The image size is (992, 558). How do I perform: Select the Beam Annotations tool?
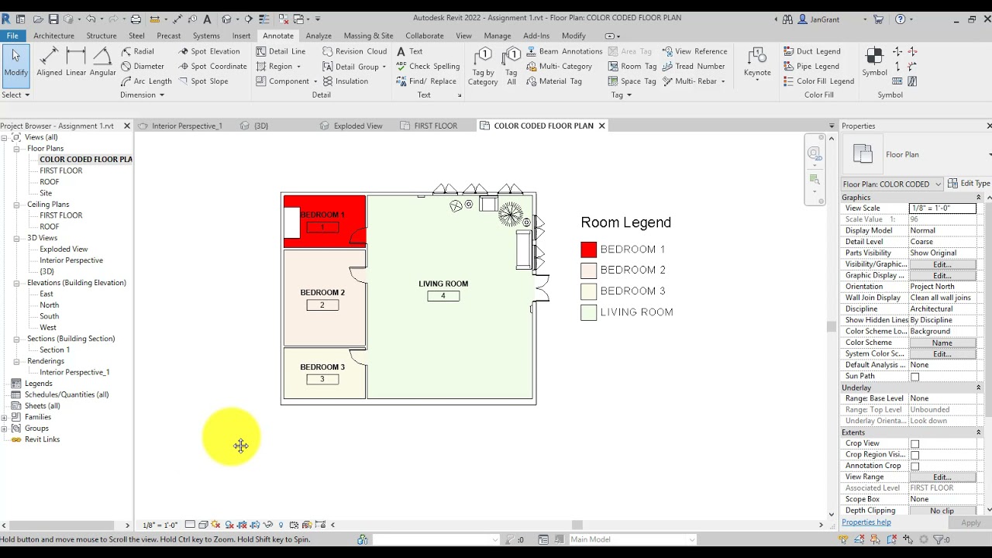point(563,51)
